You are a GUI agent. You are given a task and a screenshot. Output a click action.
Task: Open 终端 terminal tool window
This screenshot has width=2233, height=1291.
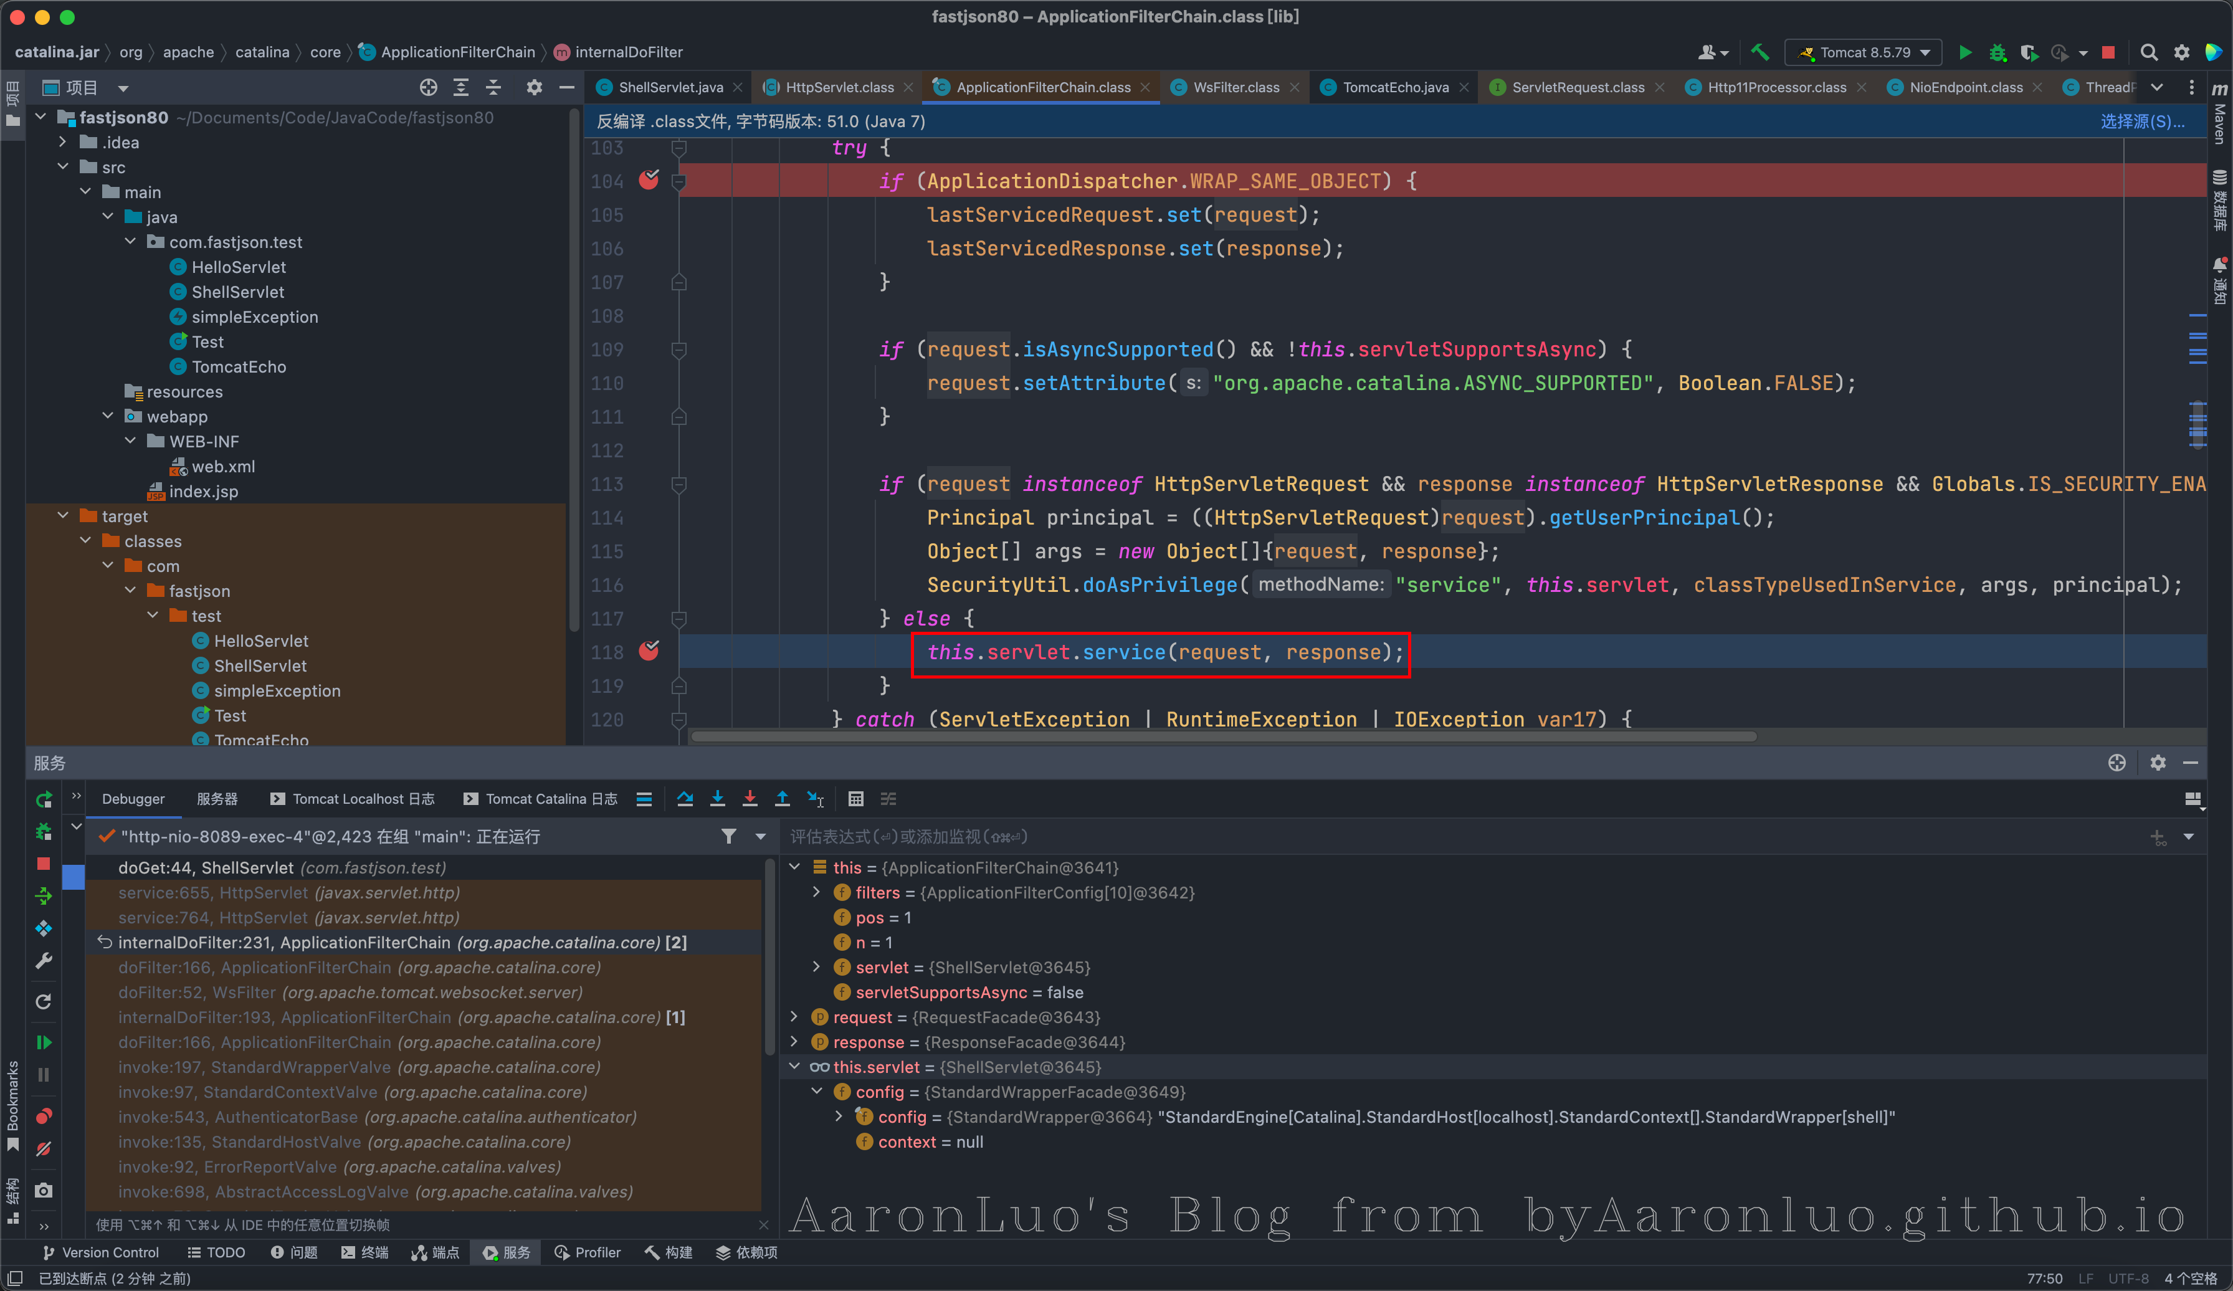pyautogui.click(x=364, y=1253)
